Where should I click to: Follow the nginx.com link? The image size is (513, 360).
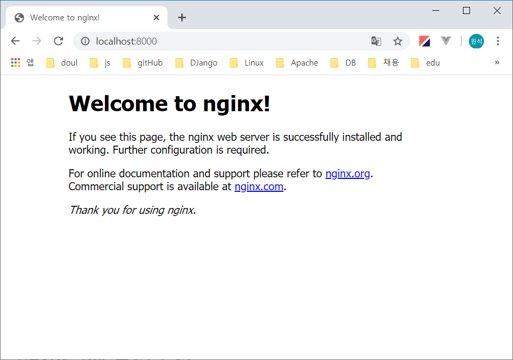(x=259, y=186)
